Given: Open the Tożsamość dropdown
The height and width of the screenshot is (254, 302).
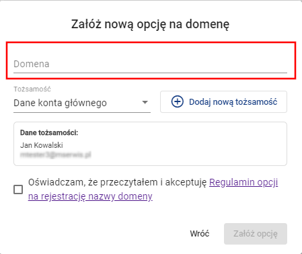Looking at the screenshot, I should tap(82, 103).
